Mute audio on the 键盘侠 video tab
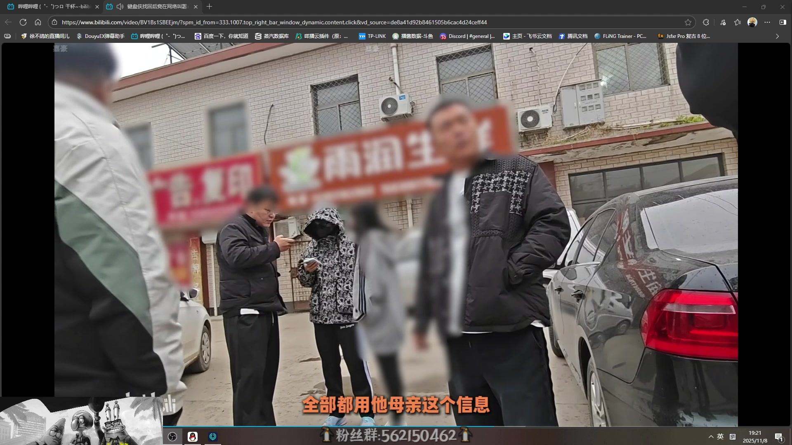This screenshot has height=445, width=792. coord(120,7)
